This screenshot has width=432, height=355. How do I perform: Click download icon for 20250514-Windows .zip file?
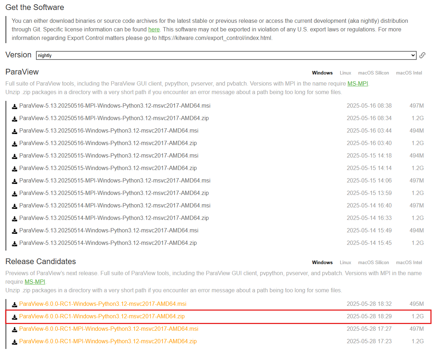click(15, 244)
